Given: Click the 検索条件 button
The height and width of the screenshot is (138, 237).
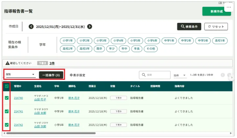Looking at the screenshot, I should [x=189, y=27].
